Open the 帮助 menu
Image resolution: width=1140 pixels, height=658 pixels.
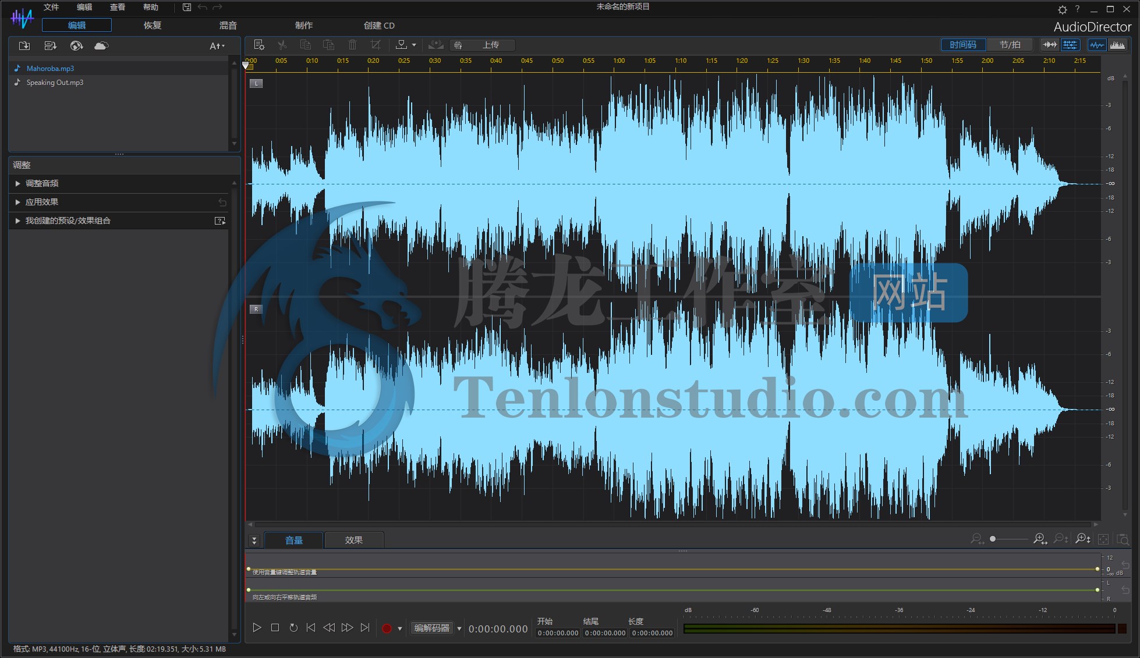pos(151,7)
